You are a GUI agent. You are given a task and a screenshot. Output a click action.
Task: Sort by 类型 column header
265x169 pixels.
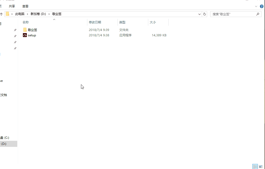click(x=122, y=22)
